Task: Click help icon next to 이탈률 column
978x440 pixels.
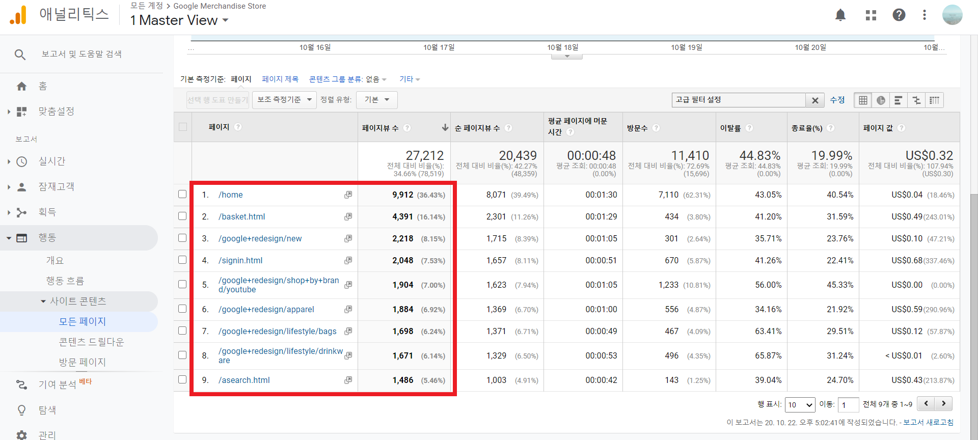Action: tap(749, 128)
